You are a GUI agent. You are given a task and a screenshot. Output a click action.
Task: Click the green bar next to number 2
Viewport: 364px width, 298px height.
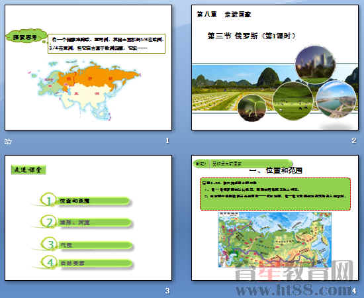pyautogui.click(x=95, y=223)
